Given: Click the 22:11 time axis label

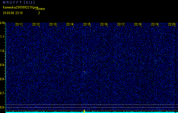Looking at the screenshot, I should pos(19,24).
